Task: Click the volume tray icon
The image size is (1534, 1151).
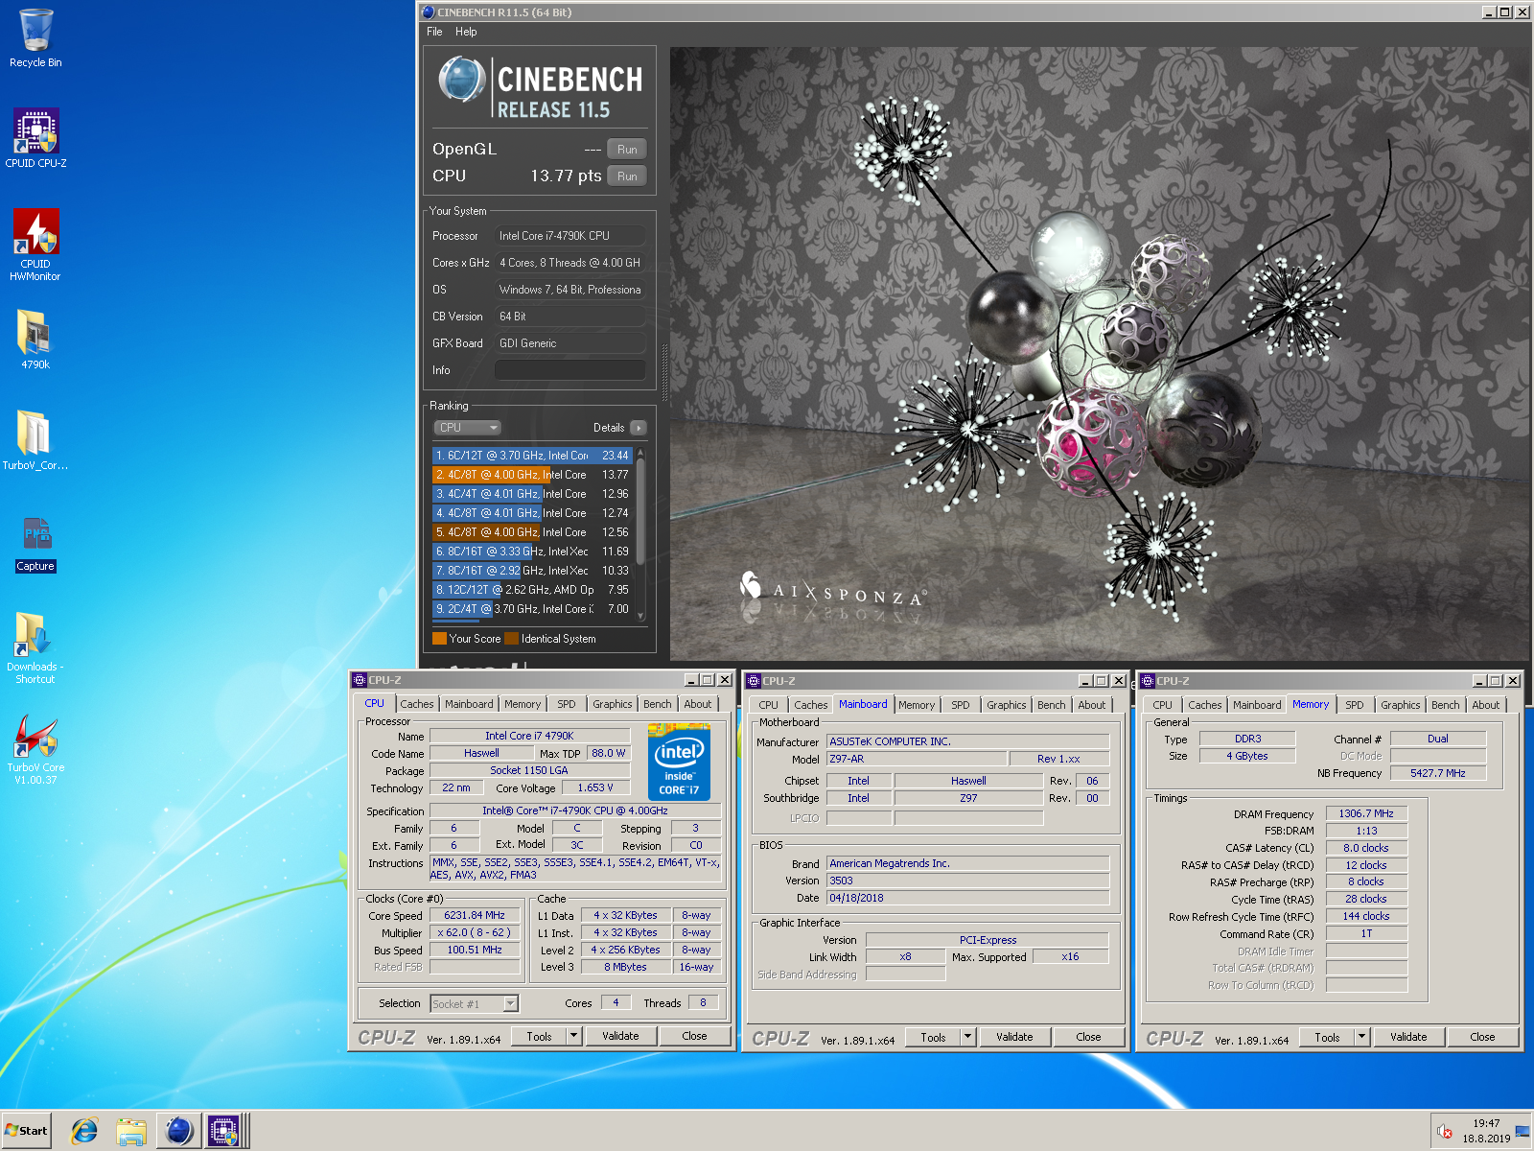Action: (1445, 1132)
